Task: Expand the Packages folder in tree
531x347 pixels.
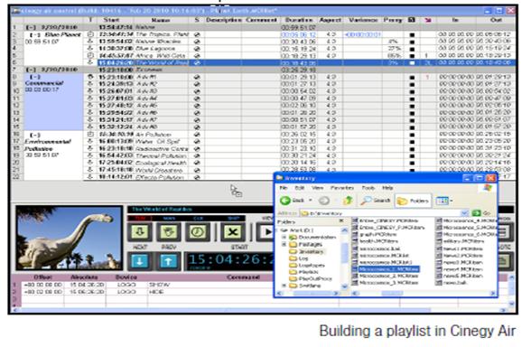Action: [284, 244]
